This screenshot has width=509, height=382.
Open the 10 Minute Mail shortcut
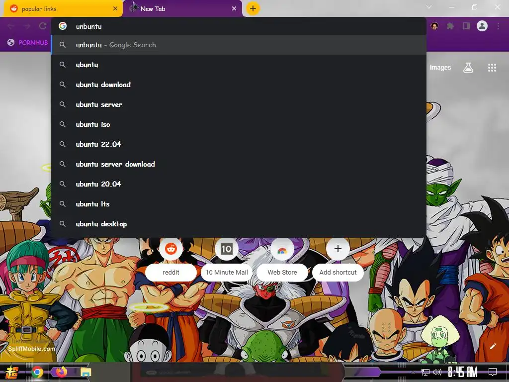pyautogui.click(x=227, y=260)
